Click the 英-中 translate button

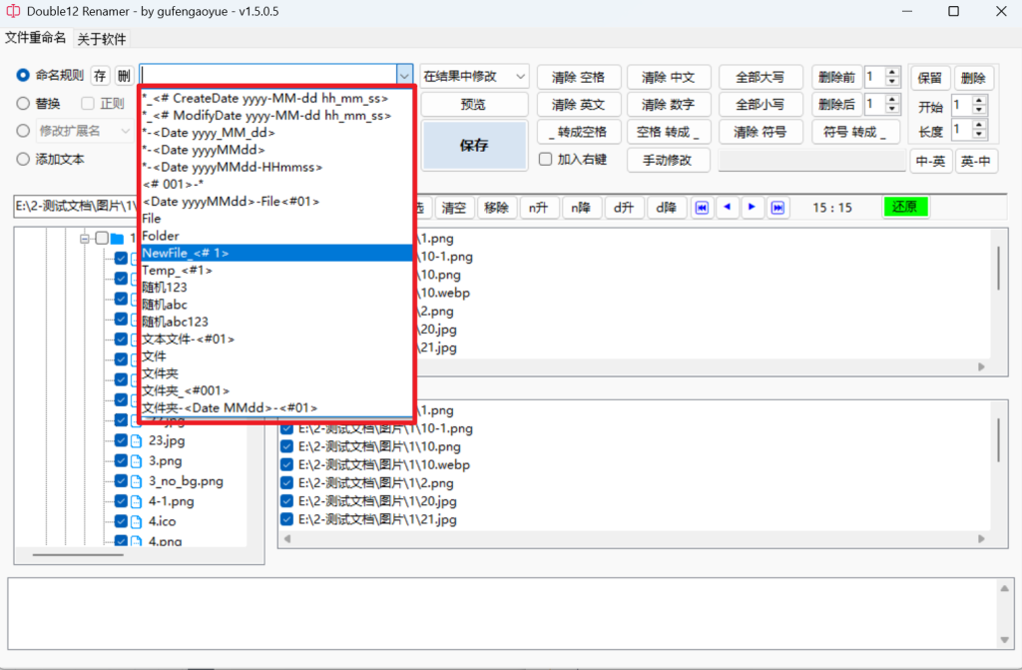tap(976, 161)
